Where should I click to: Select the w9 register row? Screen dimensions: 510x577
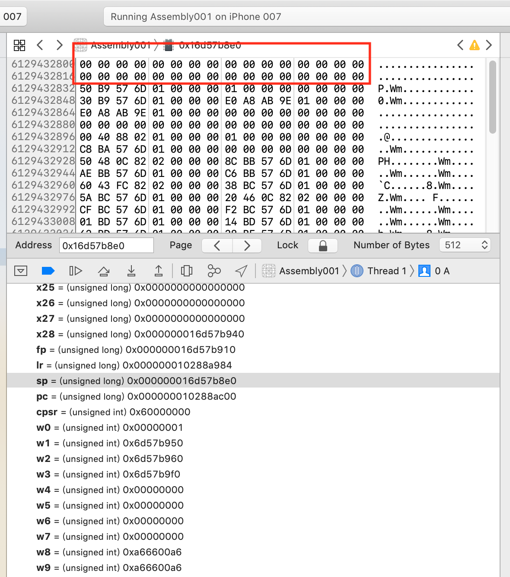(253, 568)
